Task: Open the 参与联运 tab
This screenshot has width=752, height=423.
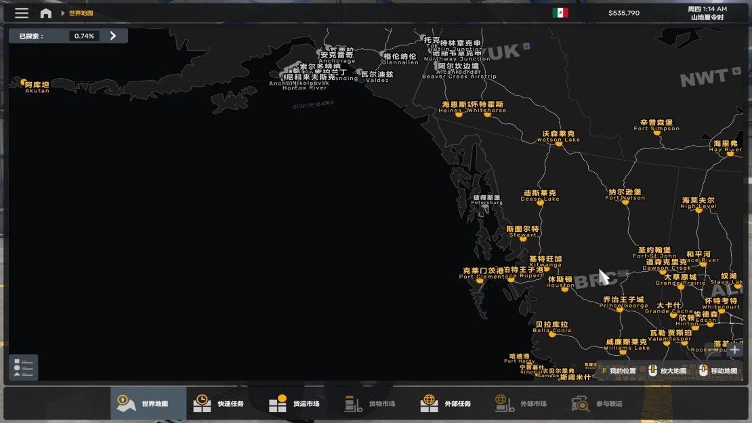Action: pos(601,403)
